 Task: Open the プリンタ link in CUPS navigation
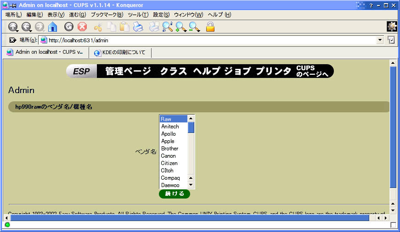tap(273, 71)
